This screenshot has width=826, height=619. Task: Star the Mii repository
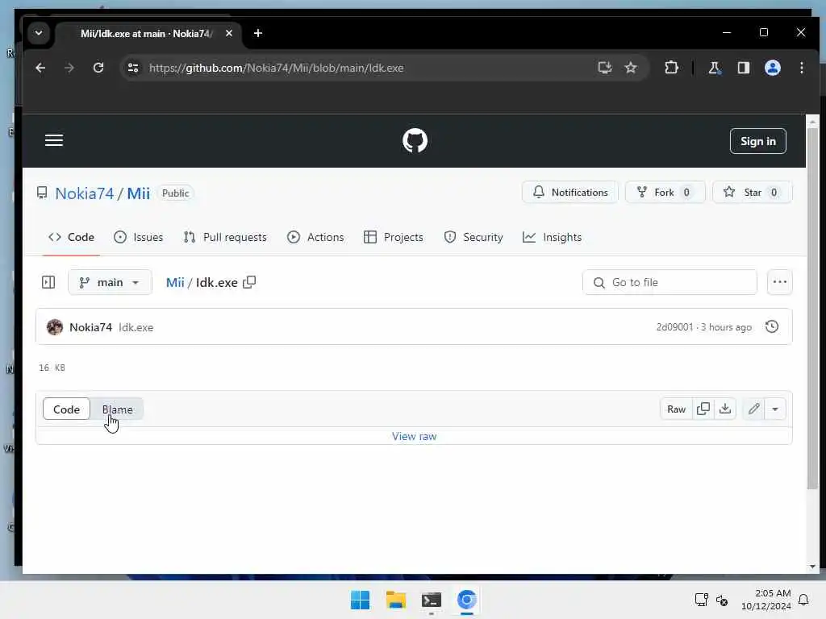[x=752, y=192]
